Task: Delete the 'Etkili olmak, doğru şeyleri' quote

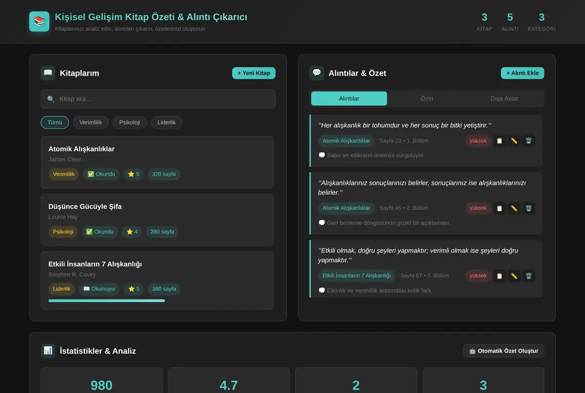Action: tap(528, 276)
